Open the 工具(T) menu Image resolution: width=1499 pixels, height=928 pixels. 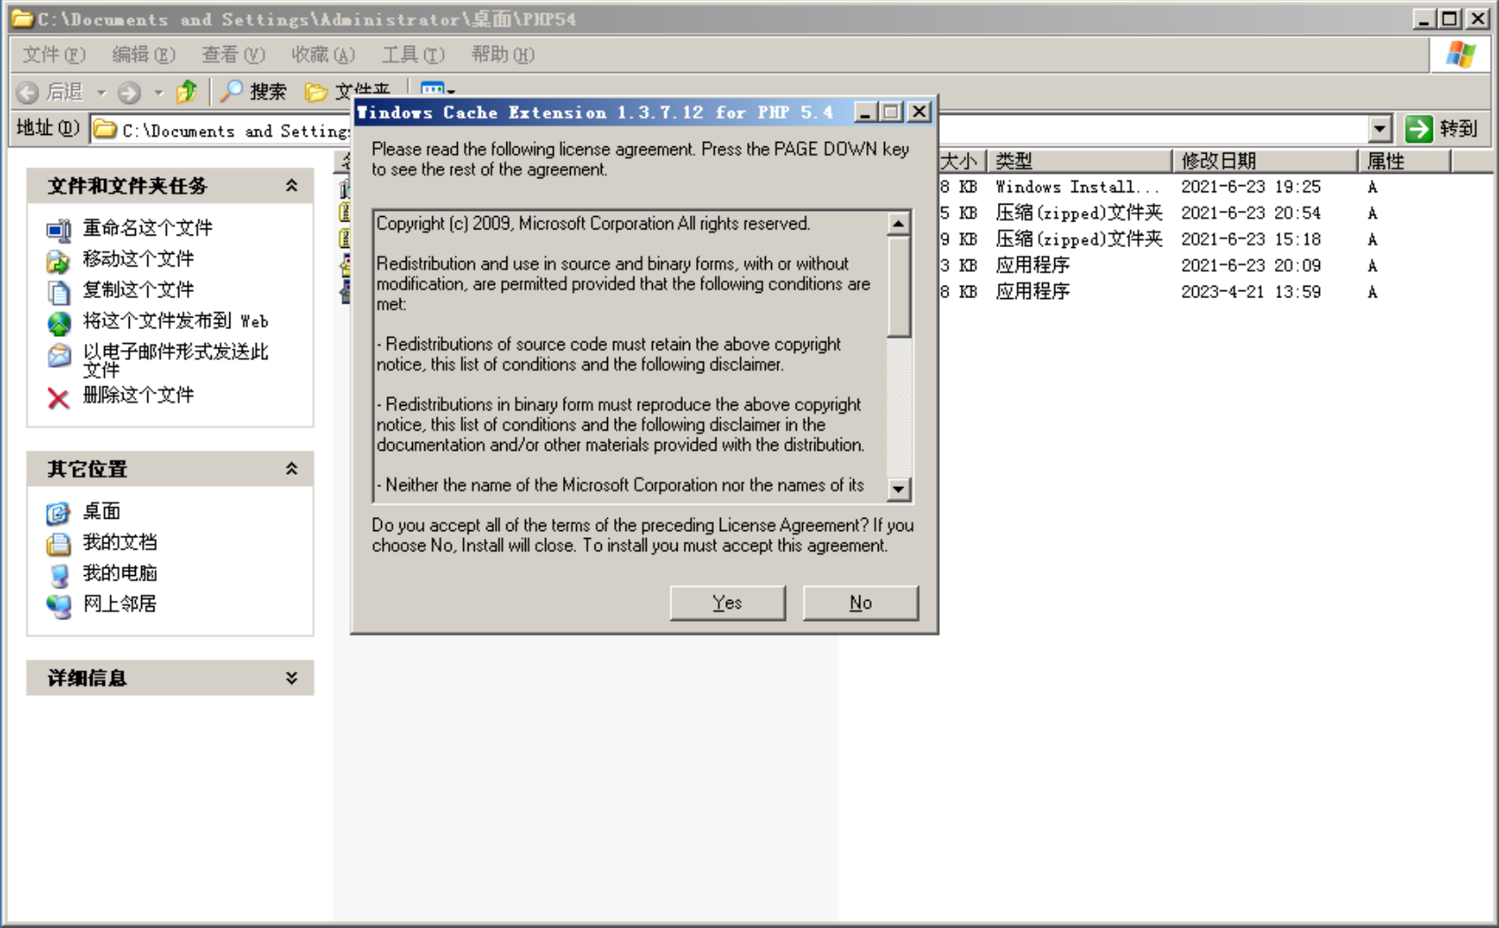coord(413,55)
